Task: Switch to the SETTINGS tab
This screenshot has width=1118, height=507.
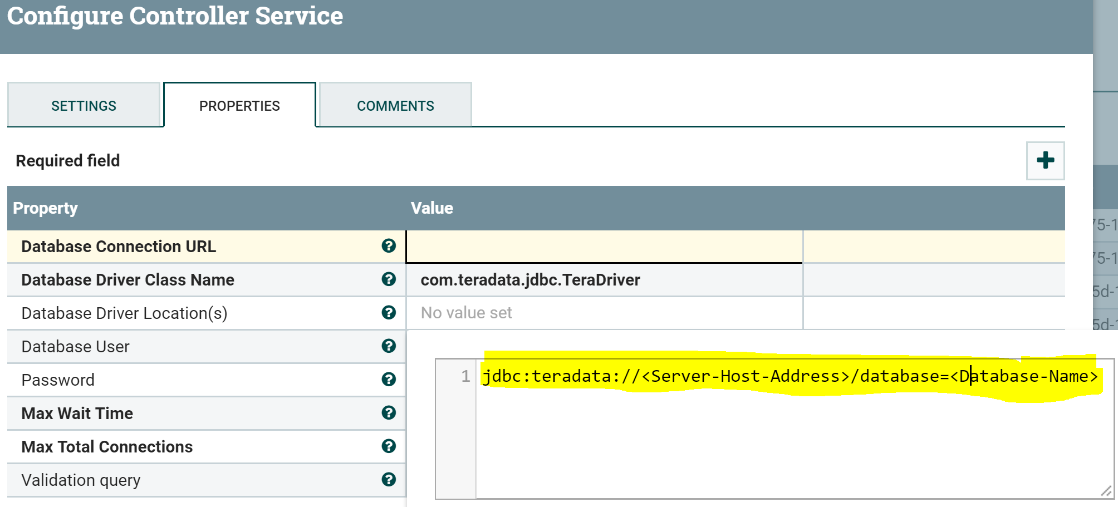Action: coord(84,105)
